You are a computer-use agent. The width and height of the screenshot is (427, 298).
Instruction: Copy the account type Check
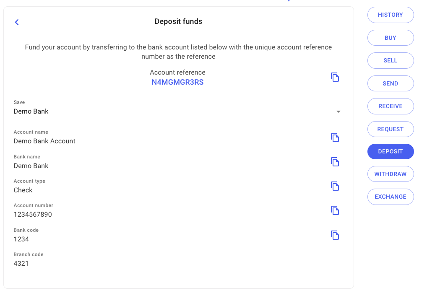coord(335,186)
